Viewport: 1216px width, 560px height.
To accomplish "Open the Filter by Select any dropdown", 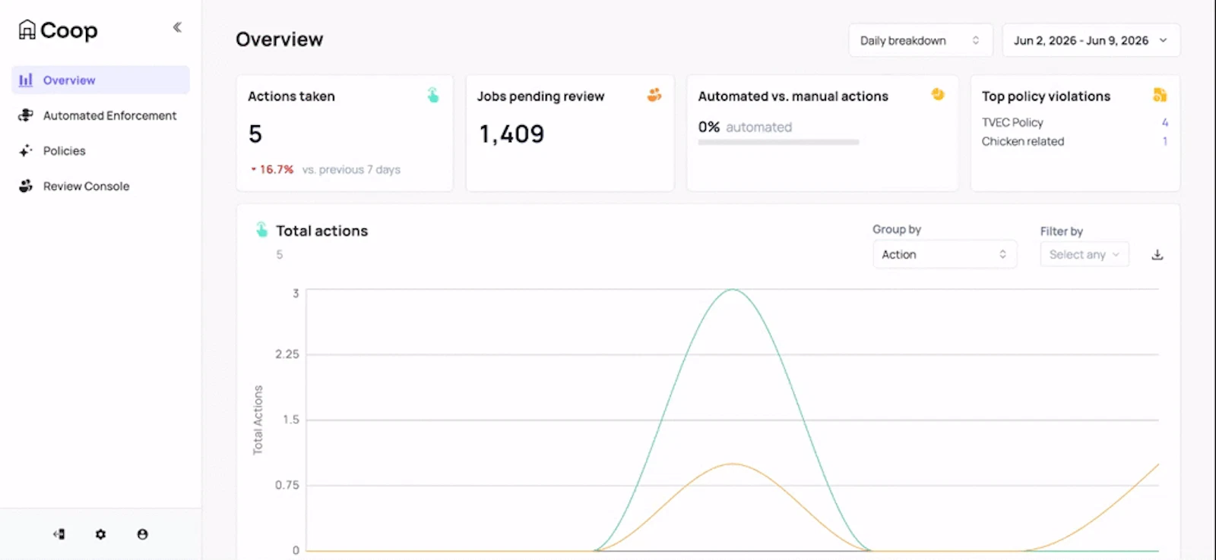I will coord(1085,254).
